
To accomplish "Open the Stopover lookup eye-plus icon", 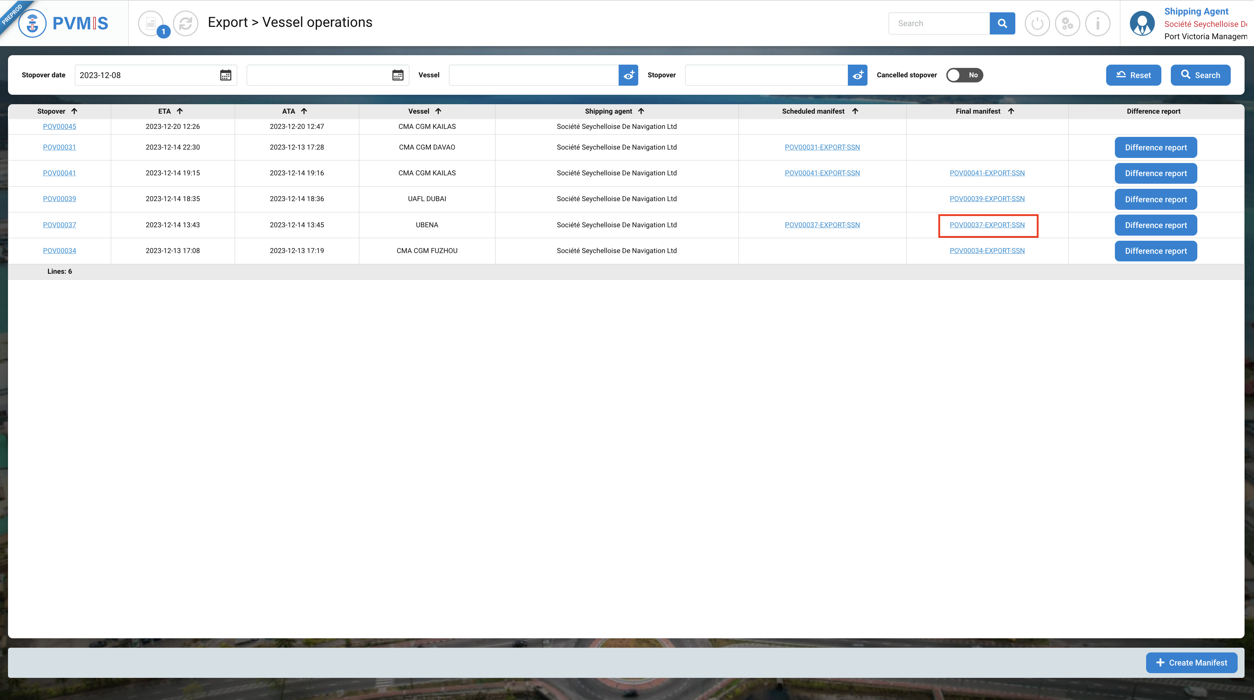I will [x=857, y=75].
